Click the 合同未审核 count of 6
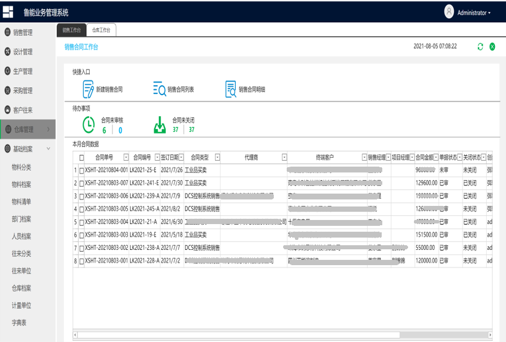The image size is (506, 342). pyautogui.click(x=104, y=130)
